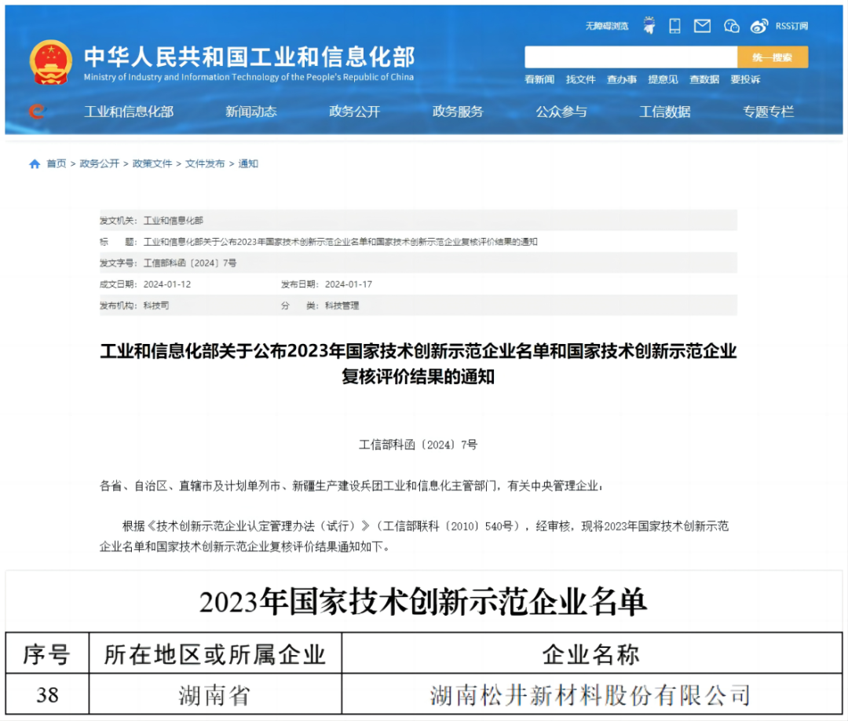Select 找文件 quick link
The image size is (848, 721).
pyautogui.click(x=580, y=79)
